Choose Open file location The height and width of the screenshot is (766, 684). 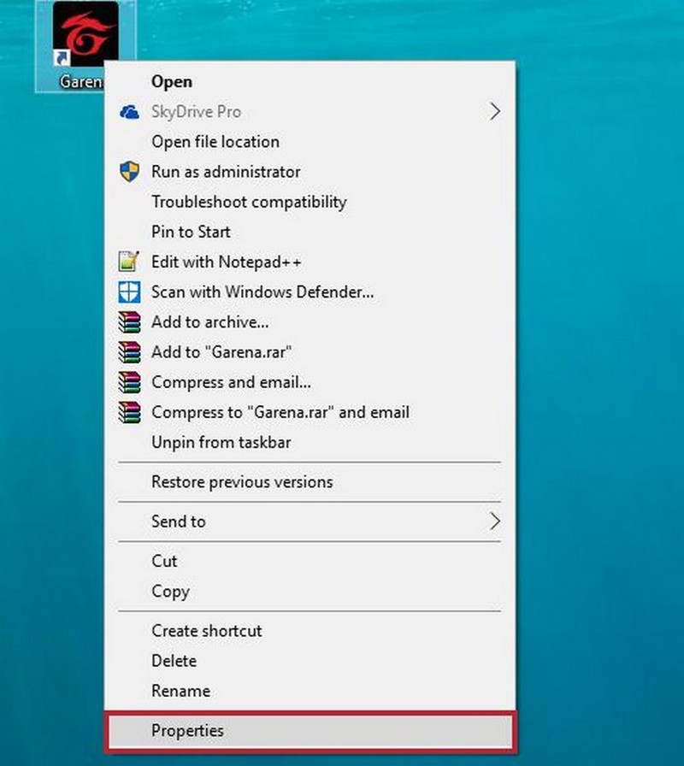click(x=310, y=142)
